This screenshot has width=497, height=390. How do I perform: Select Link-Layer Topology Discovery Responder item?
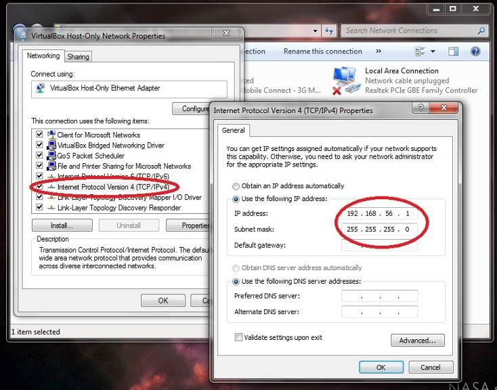coord(119,208)
